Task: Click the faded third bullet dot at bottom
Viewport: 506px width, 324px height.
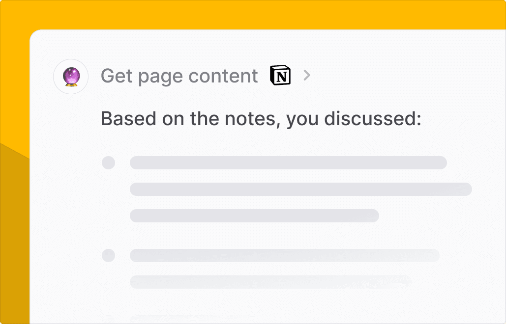Action: [108, 320]
